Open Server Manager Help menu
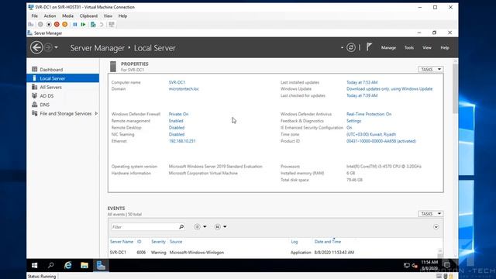This screenshot has height=279, width=496. [x=445, y=48]
